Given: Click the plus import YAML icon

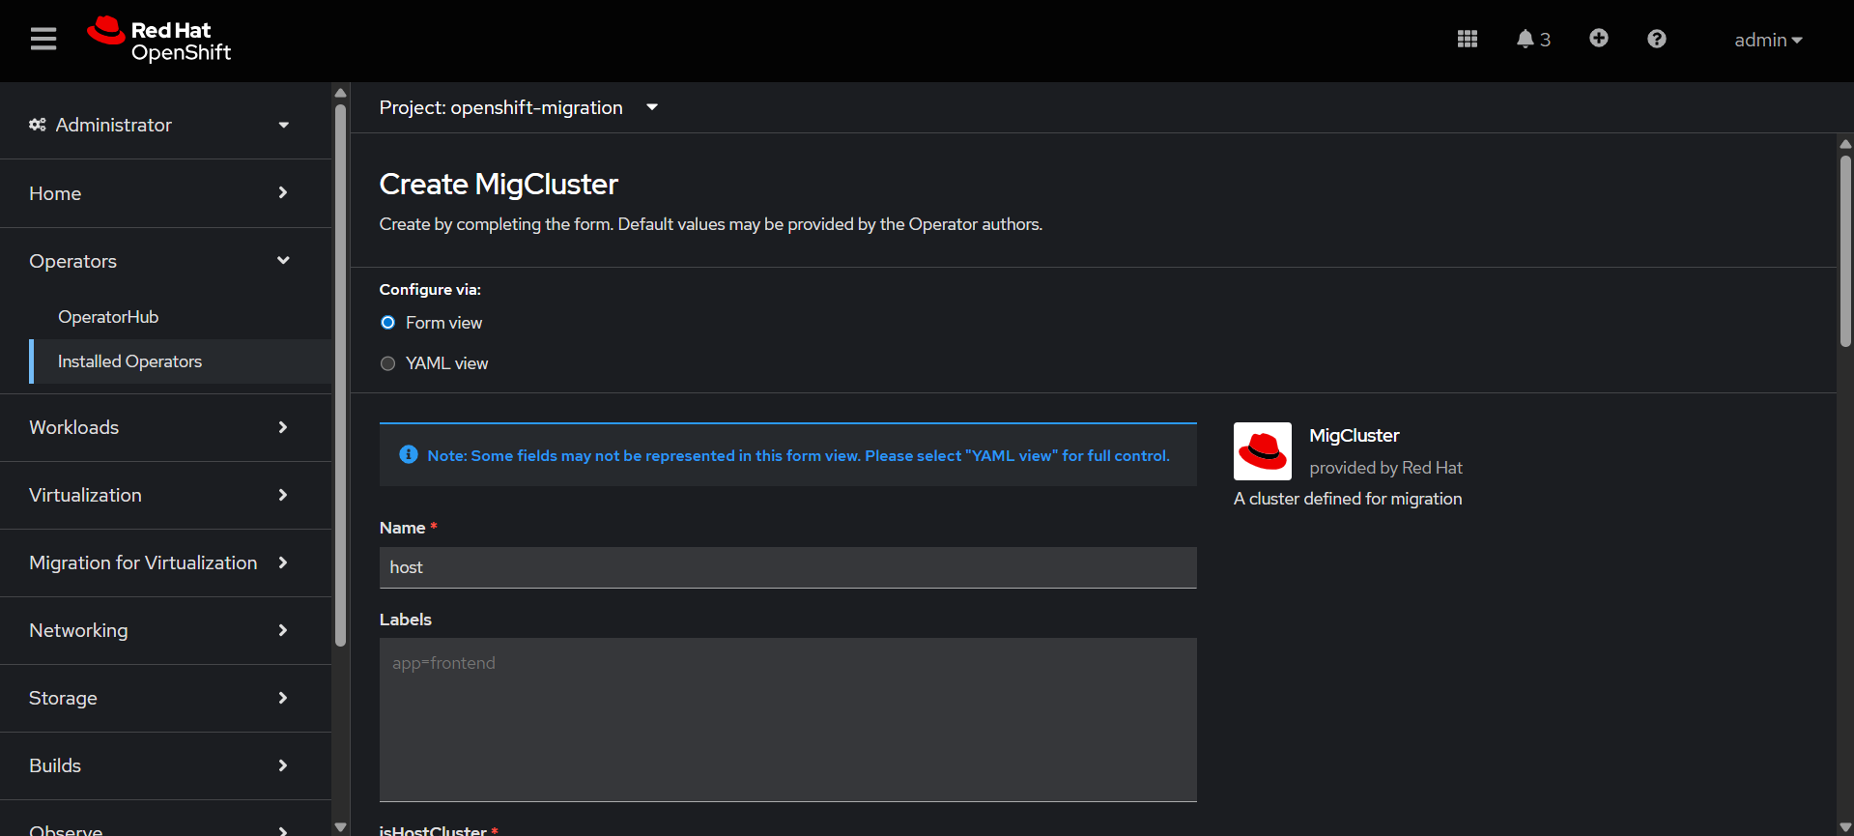Looking at the screenshot, I should point(1598,38).
